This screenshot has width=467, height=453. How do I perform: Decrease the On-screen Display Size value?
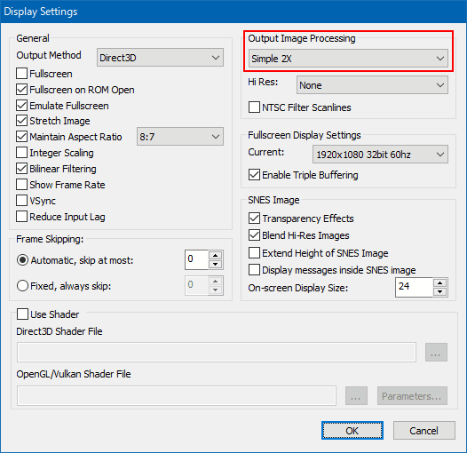pyautogui.click(x=439, y=291)
